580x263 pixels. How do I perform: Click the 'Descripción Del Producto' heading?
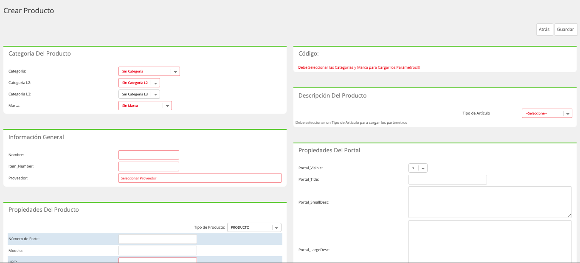[332, 95]
